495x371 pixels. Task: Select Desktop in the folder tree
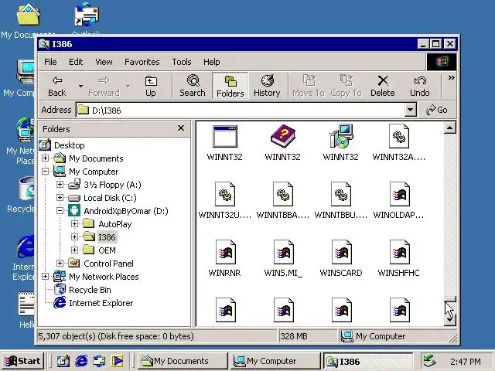pyautogui.click(x=69, y=145)
